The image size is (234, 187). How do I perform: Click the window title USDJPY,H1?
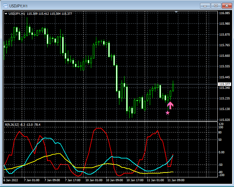(19, 6)
